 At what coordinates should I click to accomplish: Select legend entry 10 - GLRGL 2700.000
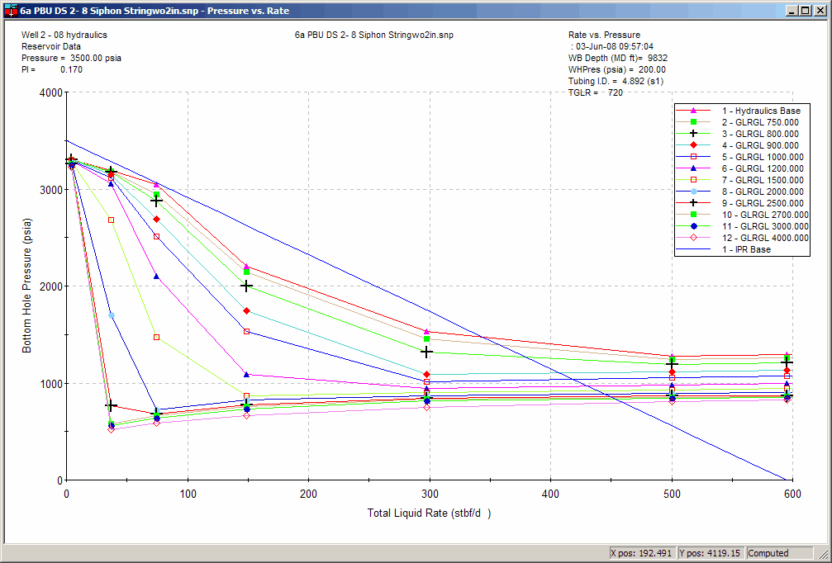point(742,215)
